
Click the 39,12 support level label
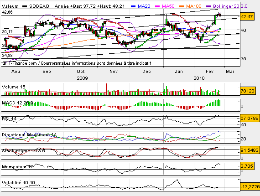(7, 31)
